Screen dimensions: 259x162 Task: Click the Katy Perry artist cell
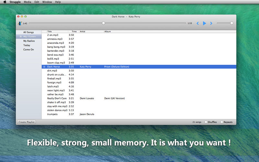point(85,67)
